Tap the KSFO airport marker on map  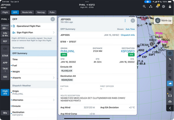[160, 41]
